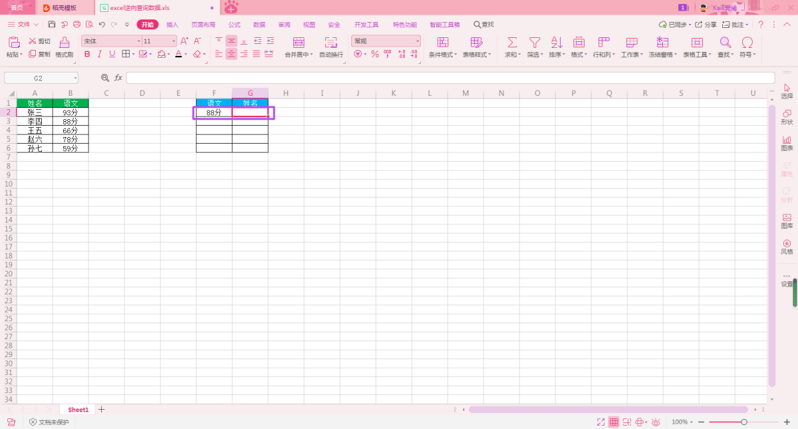The image size is (798, 429).
Task: Open the number format 常规 dropdown
Action: 417,41
